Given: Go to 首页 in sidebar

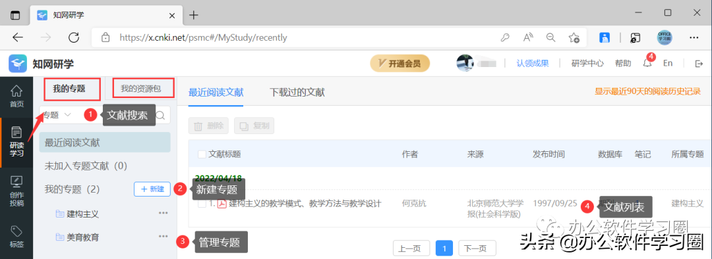Looking at the screenshot, I should click(16, 96).
